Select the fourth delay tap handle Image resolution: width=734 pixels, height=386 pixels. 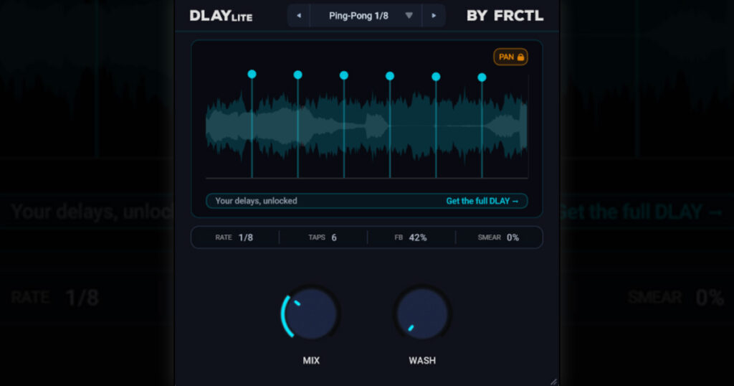click(x=390, y=76)
